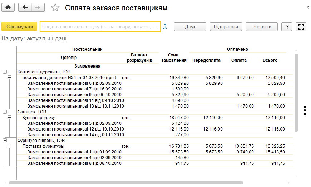Close the report tab with X
Image resolution: width=311 pixels, height=187 pixels.
(308, 8)
